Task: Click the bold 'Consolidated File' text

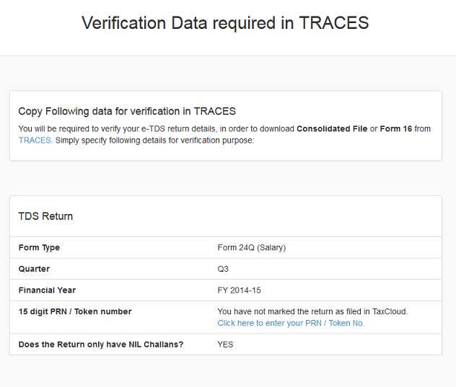Action: coord(332,129)
